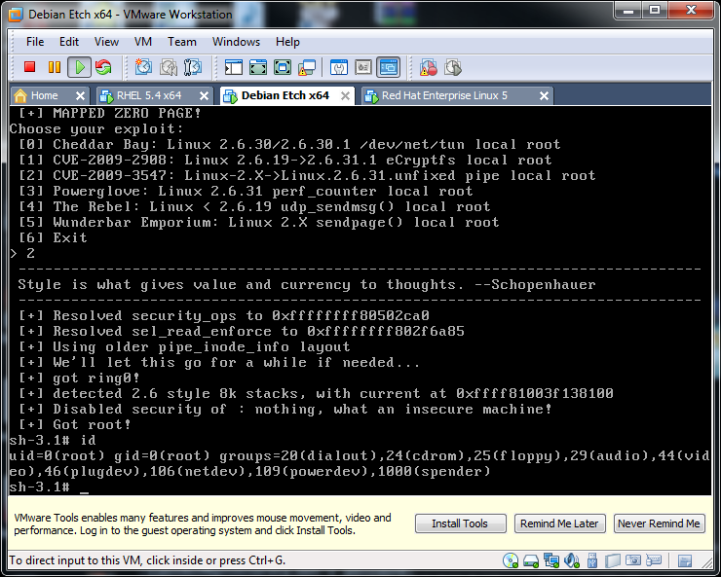Click the camera status bar icon
721x577 pixels.
click(633, 560)
